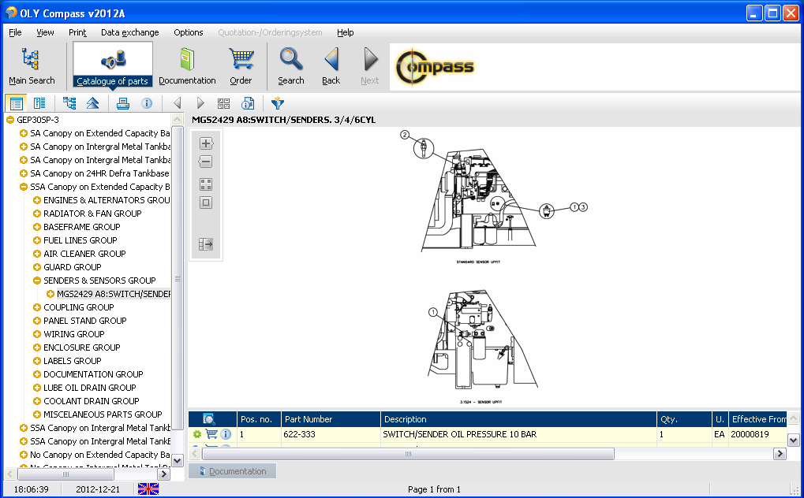Toggle single-column list view icon

pyautogui.click(x=16, y=103)
